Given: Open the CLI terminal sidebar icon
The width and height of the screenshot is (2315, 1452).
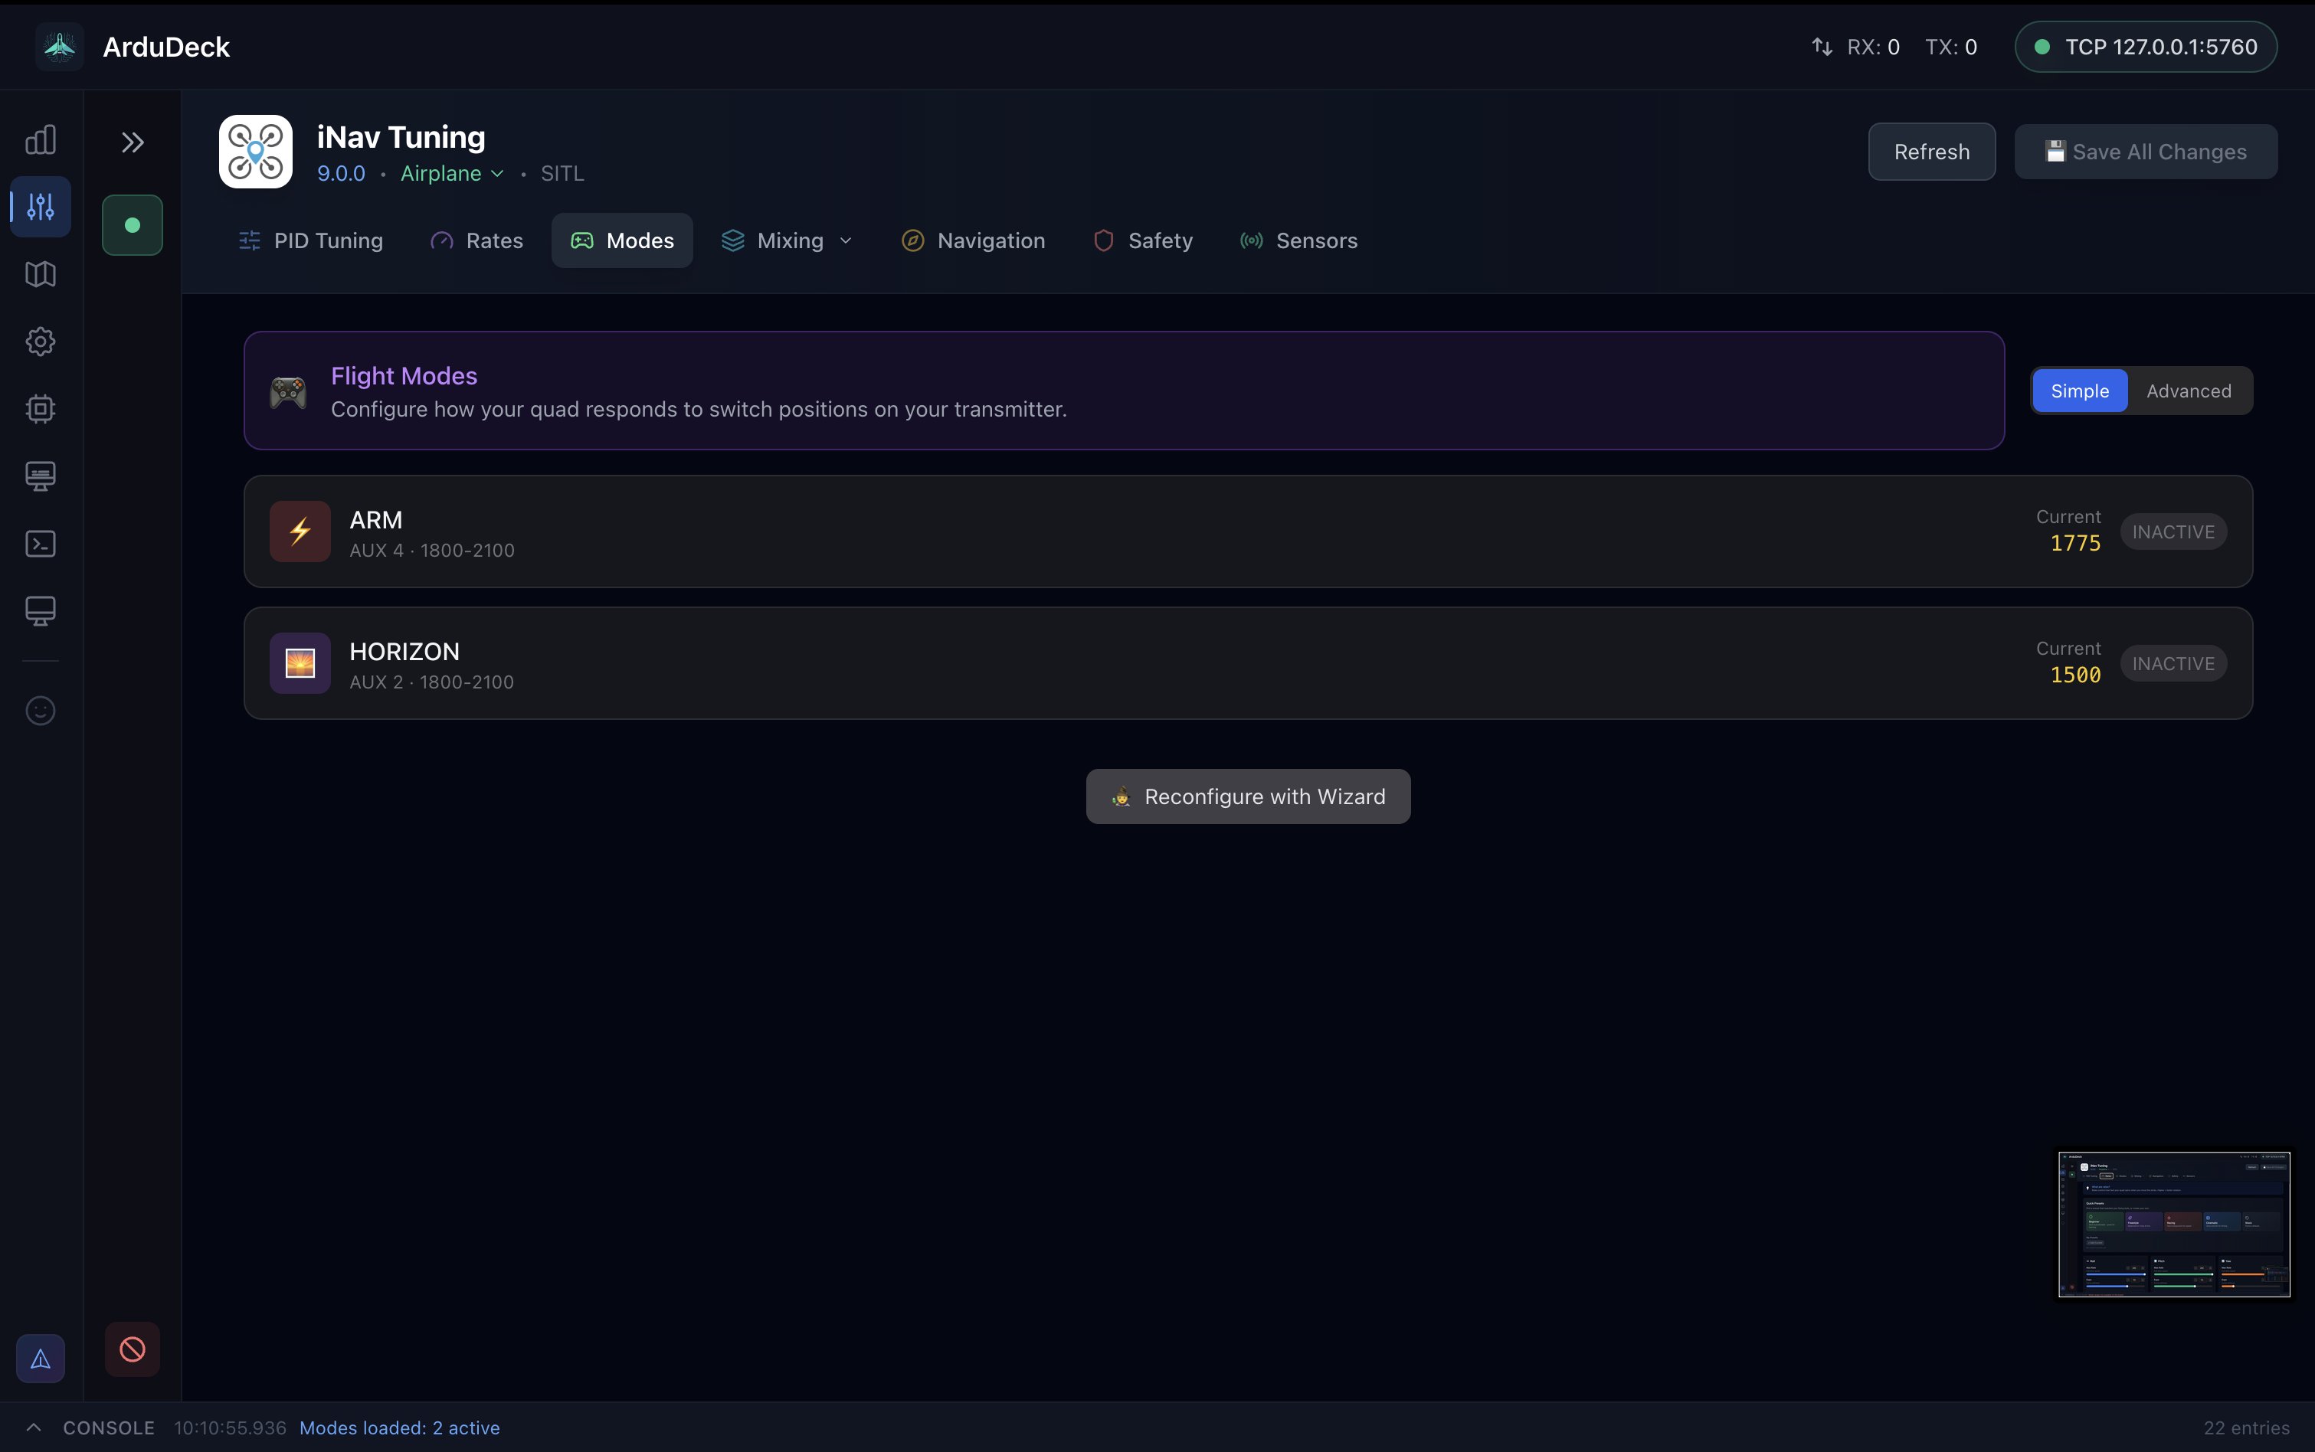Looking at the screenshot, I should coord(41,544).
